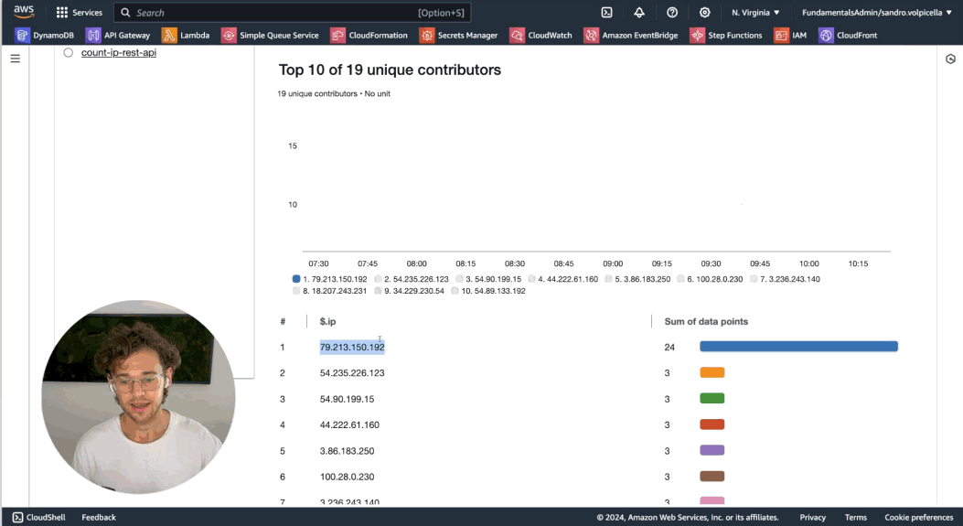The height and width of the screenshot is (526, 963).
Task: Open the Step Functions shortcut
Action: click(726, 35)
